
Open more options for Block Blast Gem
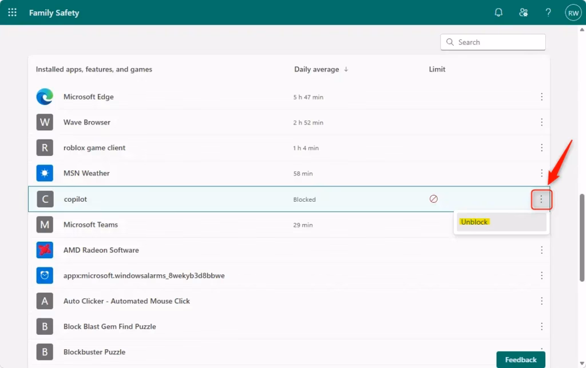tap(541, 327)
